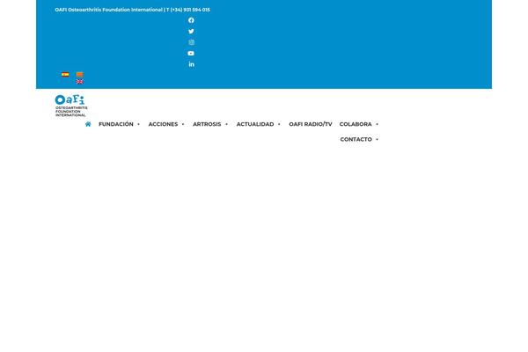
Task: Expand the ACTUALIDAD submenu arrow
Action: pos(279,124)
